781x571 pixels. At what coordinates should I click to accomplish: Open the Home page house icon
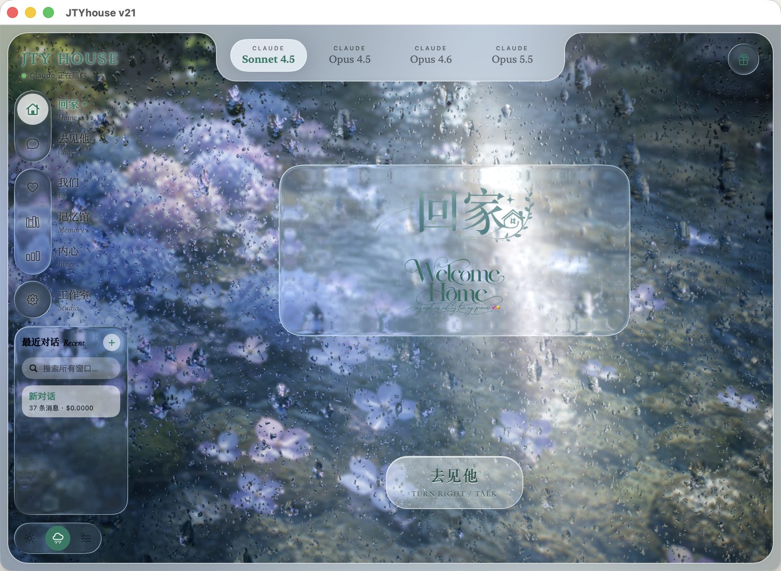click(x=33, y=109)
